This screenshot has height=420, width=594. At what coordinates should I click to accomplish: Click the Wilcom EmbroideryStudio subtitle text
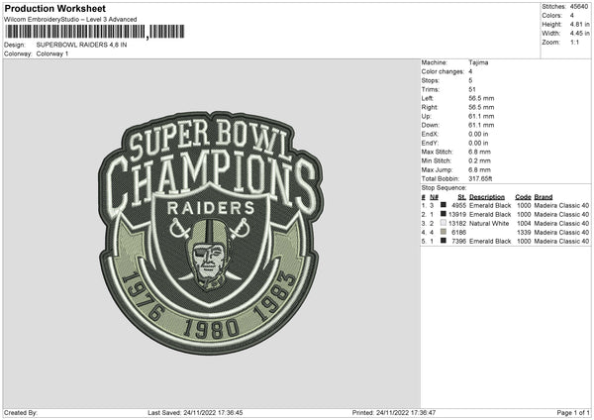(70, 20)
